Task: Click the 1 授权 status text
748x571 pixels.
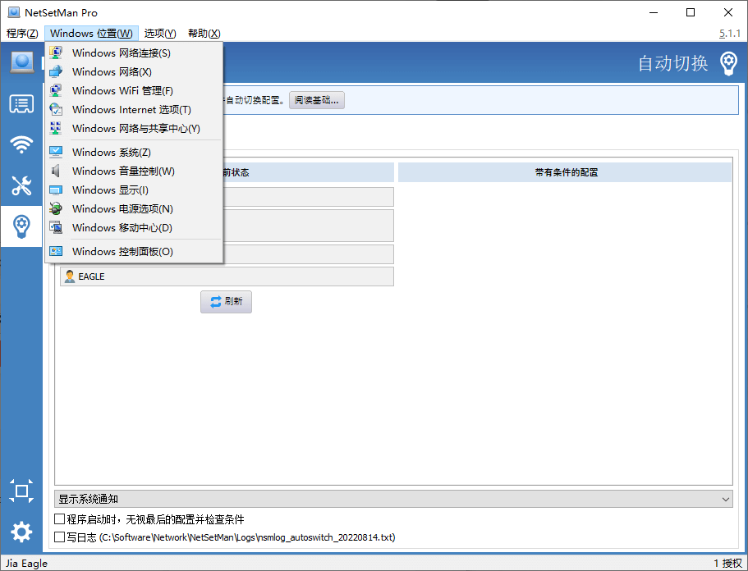Action: [728, 563]
